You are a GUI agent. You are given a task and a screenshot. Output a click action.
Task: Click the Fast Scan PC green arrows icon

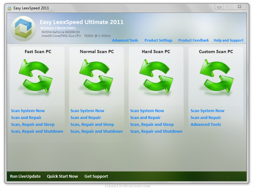click(x=36, y=76)
